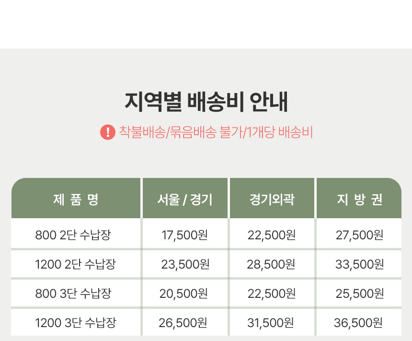Click the 지역별 배송비 안내 heading
412x341 pixels.
206,102
